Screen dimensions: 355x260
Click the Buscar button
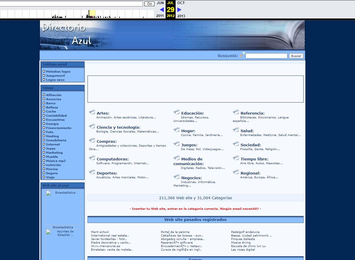click(296, 56)
